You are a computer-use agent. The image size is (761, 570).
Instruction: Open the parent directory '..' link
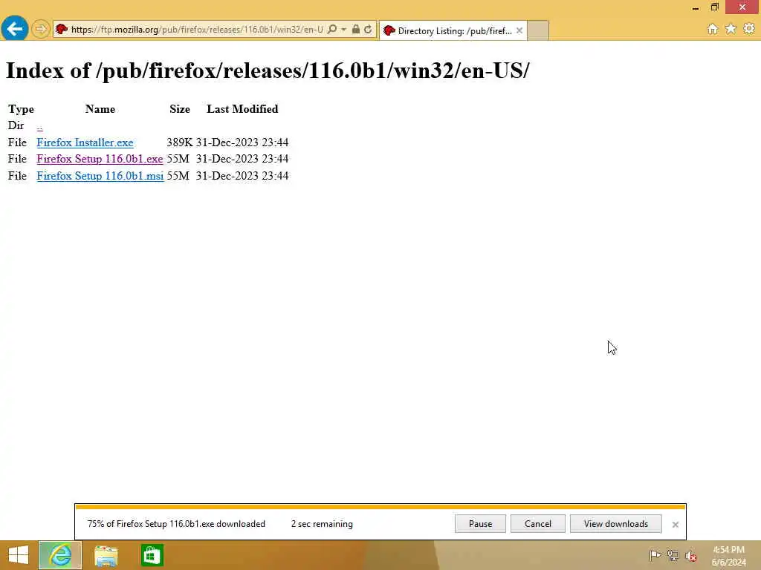pos(40,126)
